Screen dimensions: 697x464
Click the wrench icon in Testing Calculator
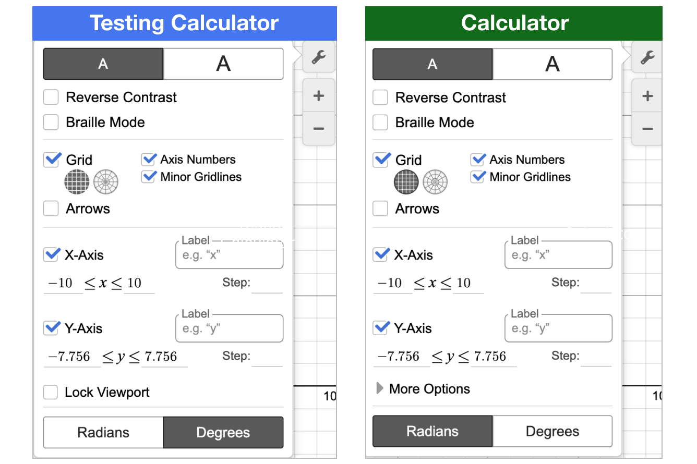click(x=318, y=57)
